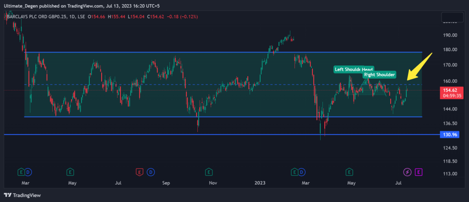Click the O154.66 open value
The image size is (469, 202).
[x=96, y=17]
